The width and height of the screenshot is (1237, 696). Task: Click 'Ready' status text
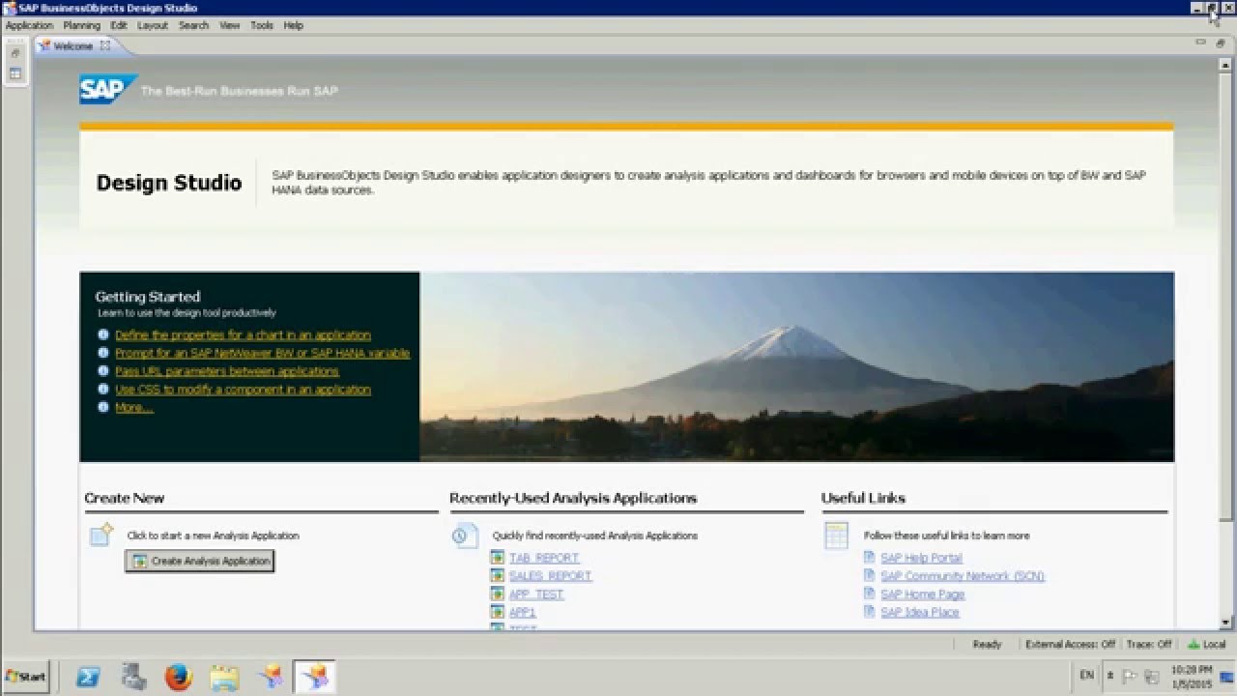987,644
